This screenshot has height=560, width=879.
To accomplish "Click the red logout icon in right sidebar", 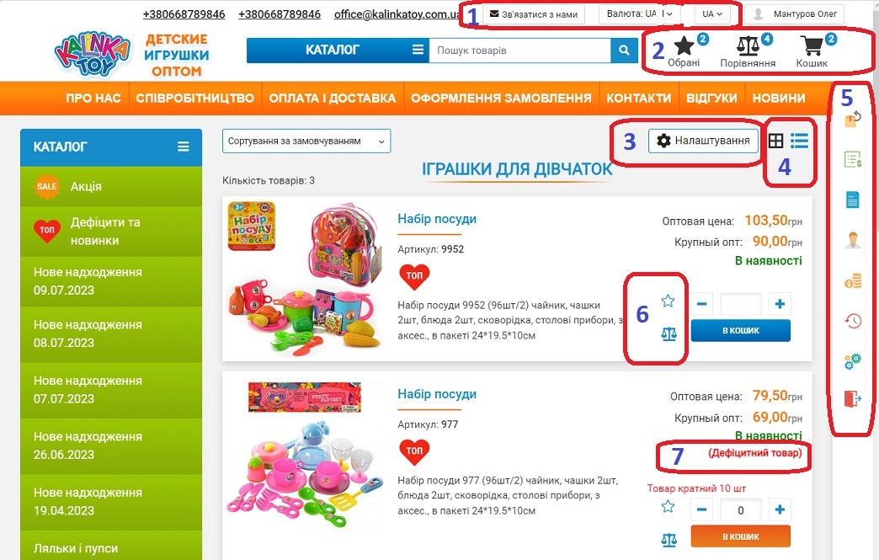I will click(853, 398).
